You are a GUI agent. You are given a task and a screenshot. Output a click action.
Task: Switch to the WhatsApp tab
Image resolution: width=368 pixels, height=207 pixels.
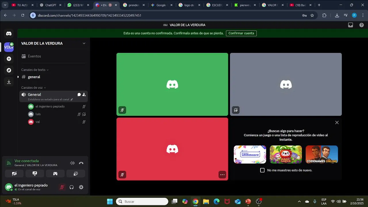(x=78, y=5)
